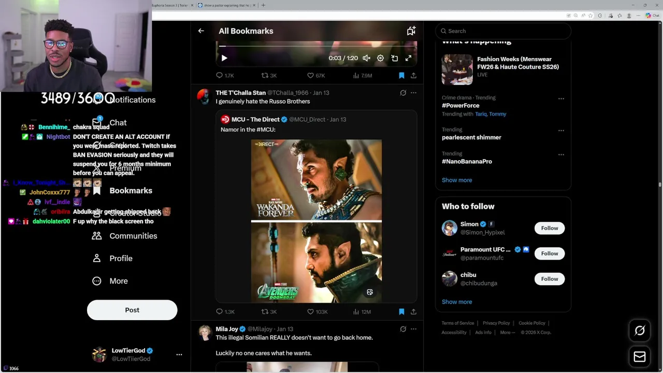Image resolution: width=663 pixels, height=373 pixels.
Task: Open the Avengers Doomsday Namor image
Action: point(316,262)
